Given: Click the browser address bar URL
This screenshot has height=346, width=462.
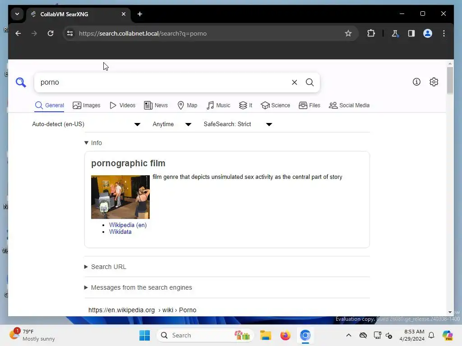Looking at the screenshot, I should tap(143, 33).
